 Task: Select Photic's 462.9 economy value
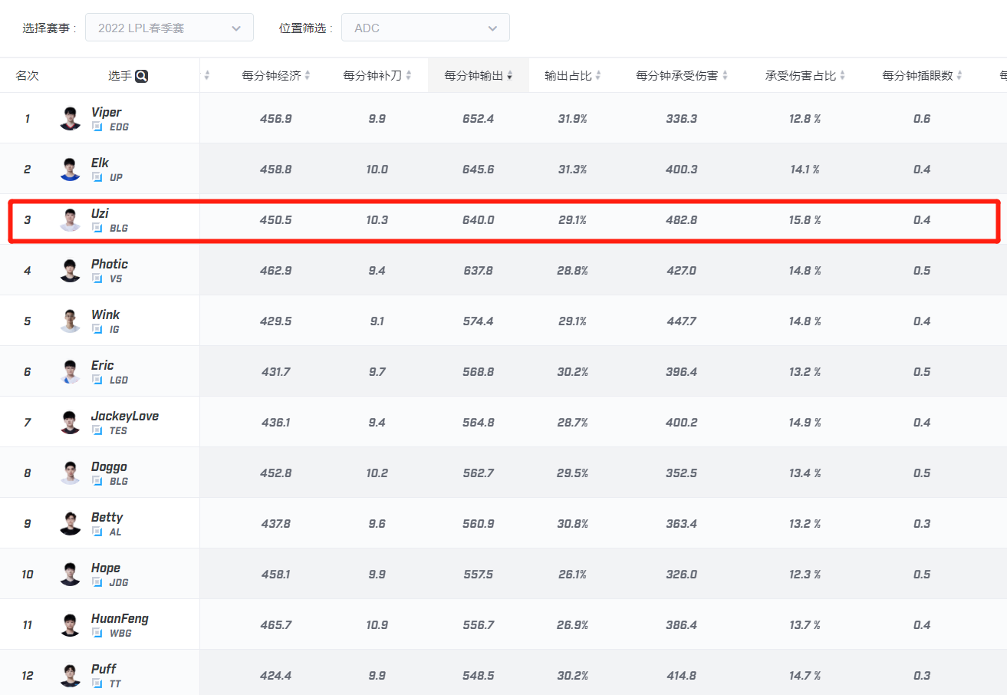pos(276,271)
